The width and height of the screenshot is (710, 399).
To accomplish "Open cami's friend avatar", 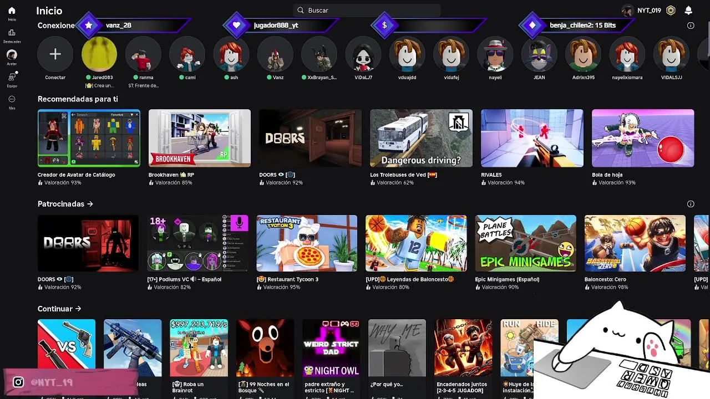I will point(187,54).
